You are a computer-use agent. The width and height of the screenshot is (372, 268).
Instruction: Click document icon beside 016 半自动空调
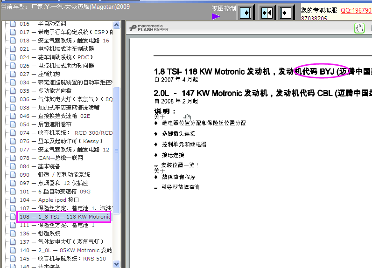pyautogui.click(x=13, y=24)
